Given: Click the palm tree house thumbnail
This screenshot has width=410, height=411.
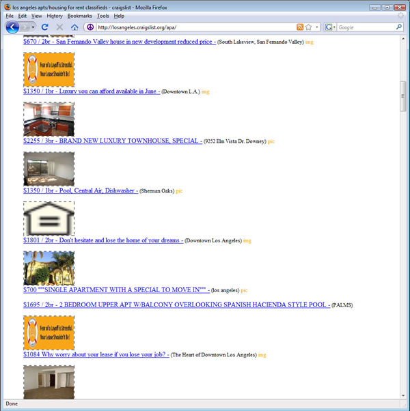Looking at the screenshot, I should [49, 268].
